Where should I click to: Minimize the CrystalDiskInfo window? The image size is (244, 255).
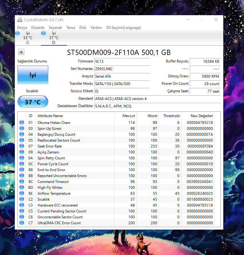click(188, 20)
